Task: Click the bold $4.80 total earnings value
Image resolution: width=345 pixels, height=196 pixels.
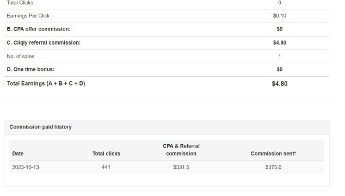Action: (280, 84)
